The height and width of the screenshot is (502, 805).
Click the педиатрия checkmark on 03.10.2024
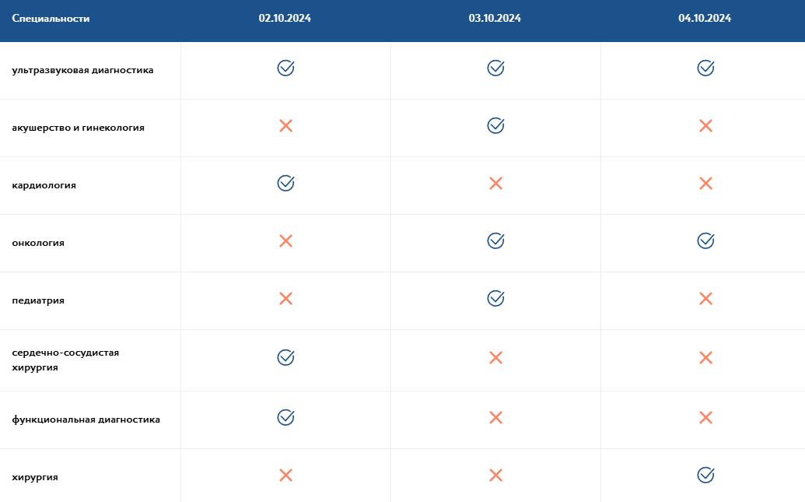(x=495, y=298)
